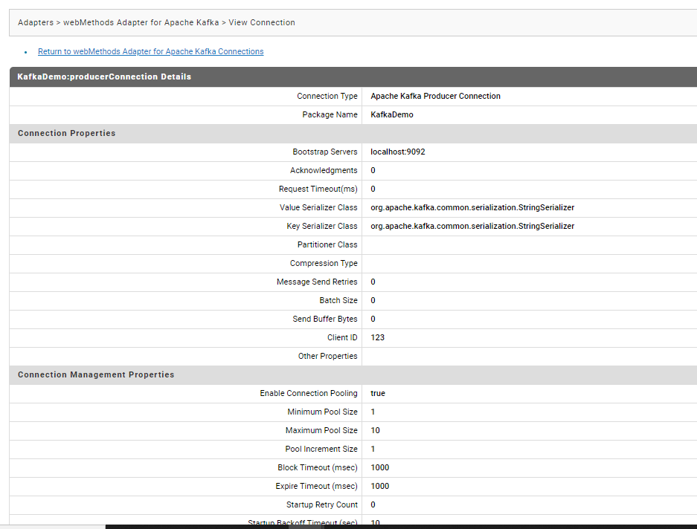Select the Batch Size value 0
This screenshot has height=529, width=697.
[x=373, y=301]
